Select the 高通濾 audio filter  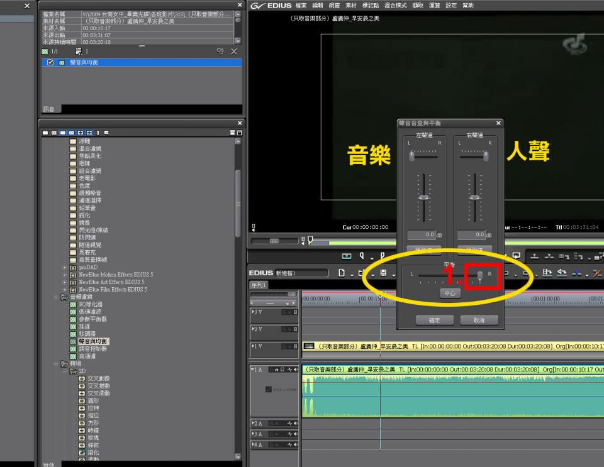83,356
